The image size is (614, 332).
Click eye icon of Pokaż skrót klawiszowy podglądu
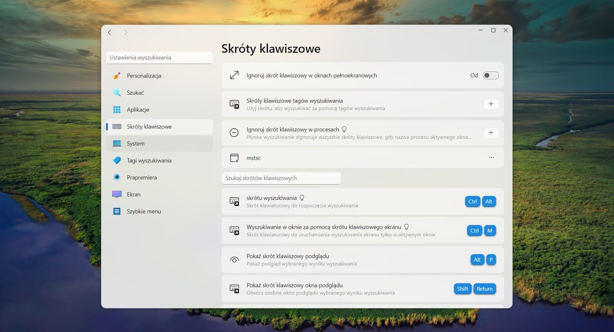(x=234, y=260)
